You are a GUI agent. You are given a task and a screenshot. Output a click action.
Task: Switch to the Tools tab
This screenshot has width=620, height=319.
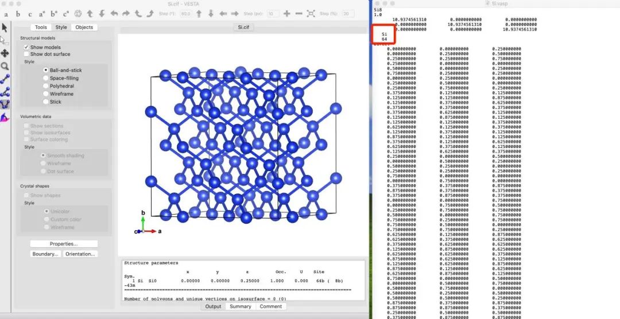click(x=41, y=28)
